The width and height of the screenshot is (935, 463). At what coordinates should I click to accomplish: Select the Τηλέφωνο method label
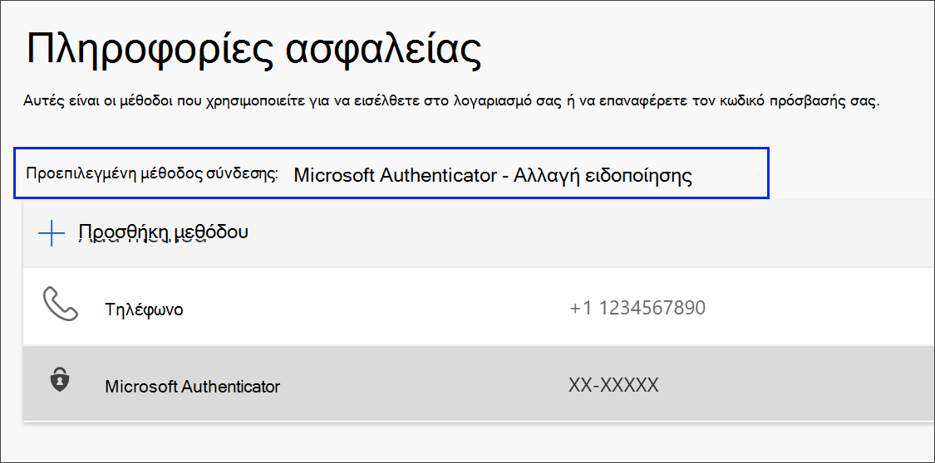(x=144, y=309)
